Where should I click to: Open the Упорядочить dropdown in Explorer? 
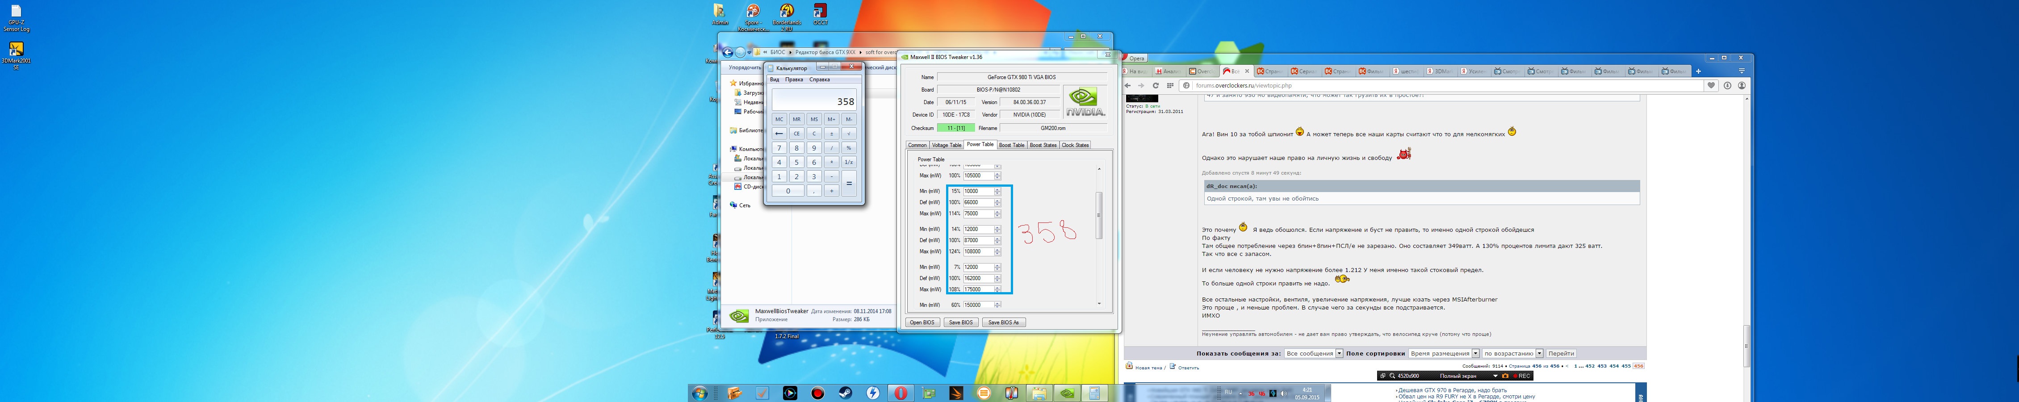click(x=746, y=67)
